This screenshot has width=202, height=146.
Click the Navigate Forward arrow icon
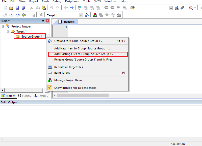[x=72, y=8]
